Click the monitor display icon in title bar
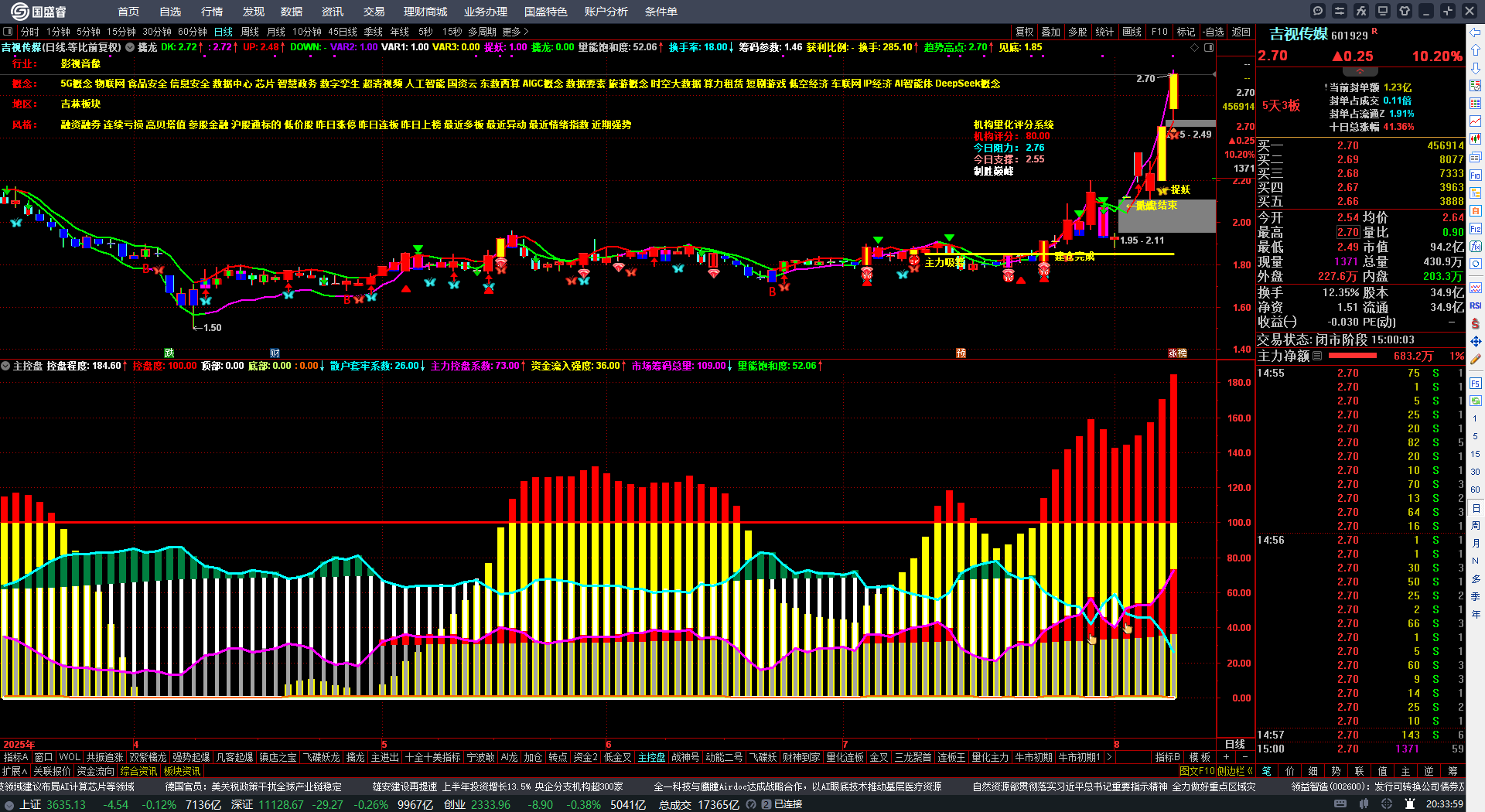 [1383, 11]
